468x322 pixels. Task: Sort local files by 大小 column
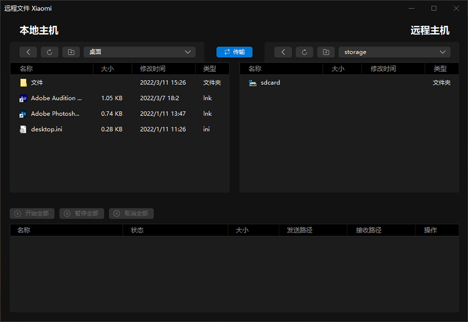click(x=112, y=69)
